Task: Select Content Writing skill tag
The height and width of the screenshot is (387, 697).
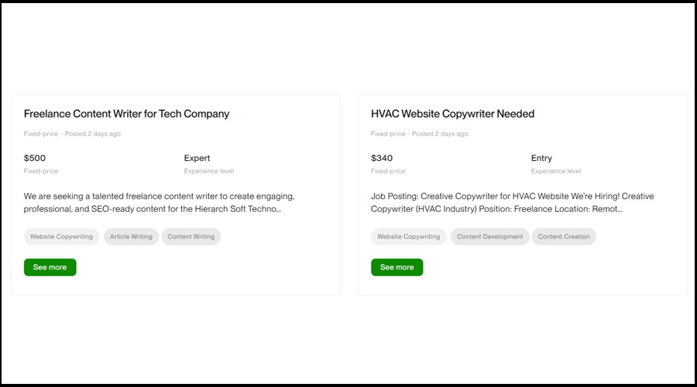Action: pyautogui.click(x=191, y=237)
